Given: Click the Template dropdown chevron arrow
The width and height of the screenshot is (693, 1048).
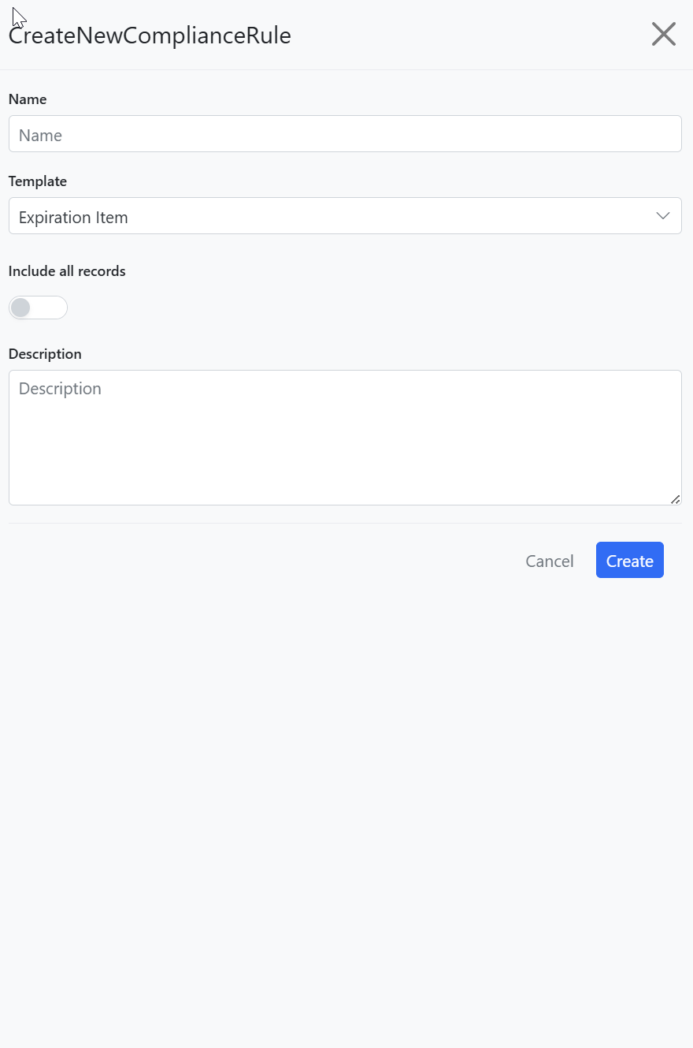Looking at the screenshot, I should (x=663, y=216).
